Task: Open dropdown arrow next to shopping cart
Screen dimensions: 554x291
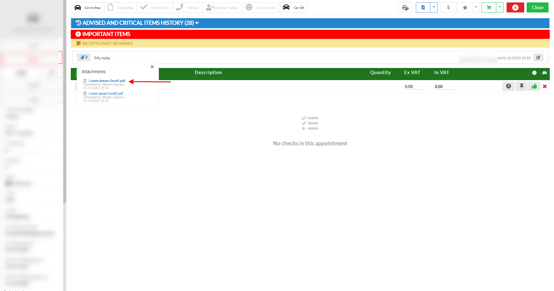Action: point(500,8)
